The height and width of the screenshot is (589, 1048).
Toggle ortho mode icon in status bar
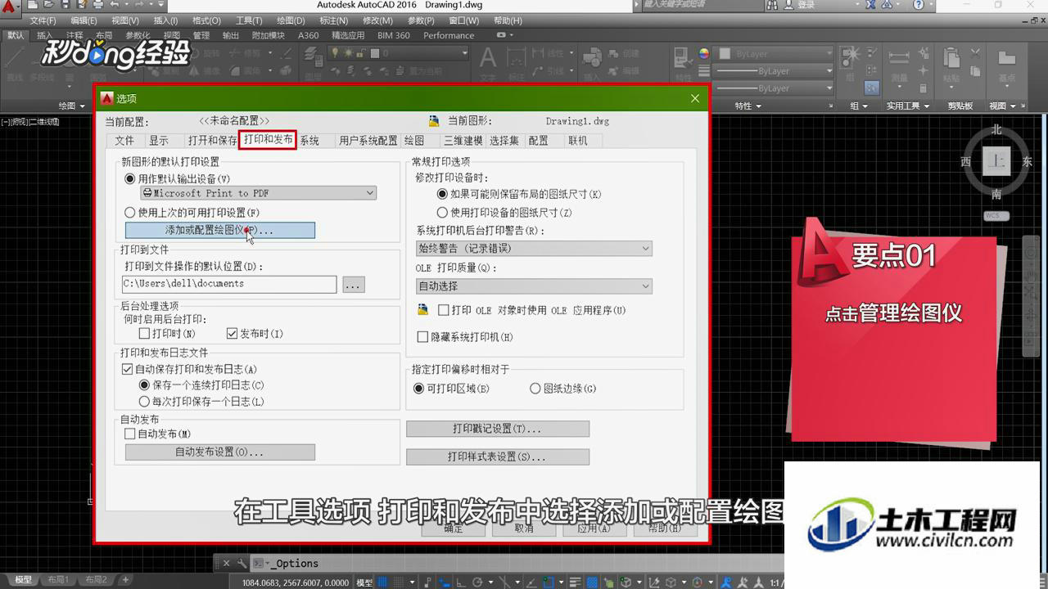coord(460,582)
